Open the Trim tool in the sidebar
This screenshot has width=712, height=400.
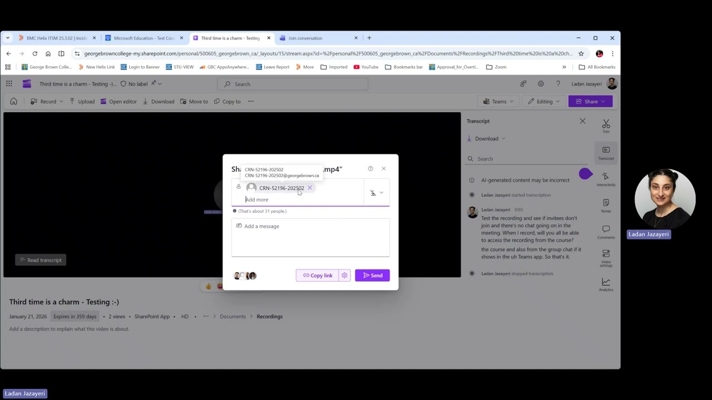click(x=606, y=126)
